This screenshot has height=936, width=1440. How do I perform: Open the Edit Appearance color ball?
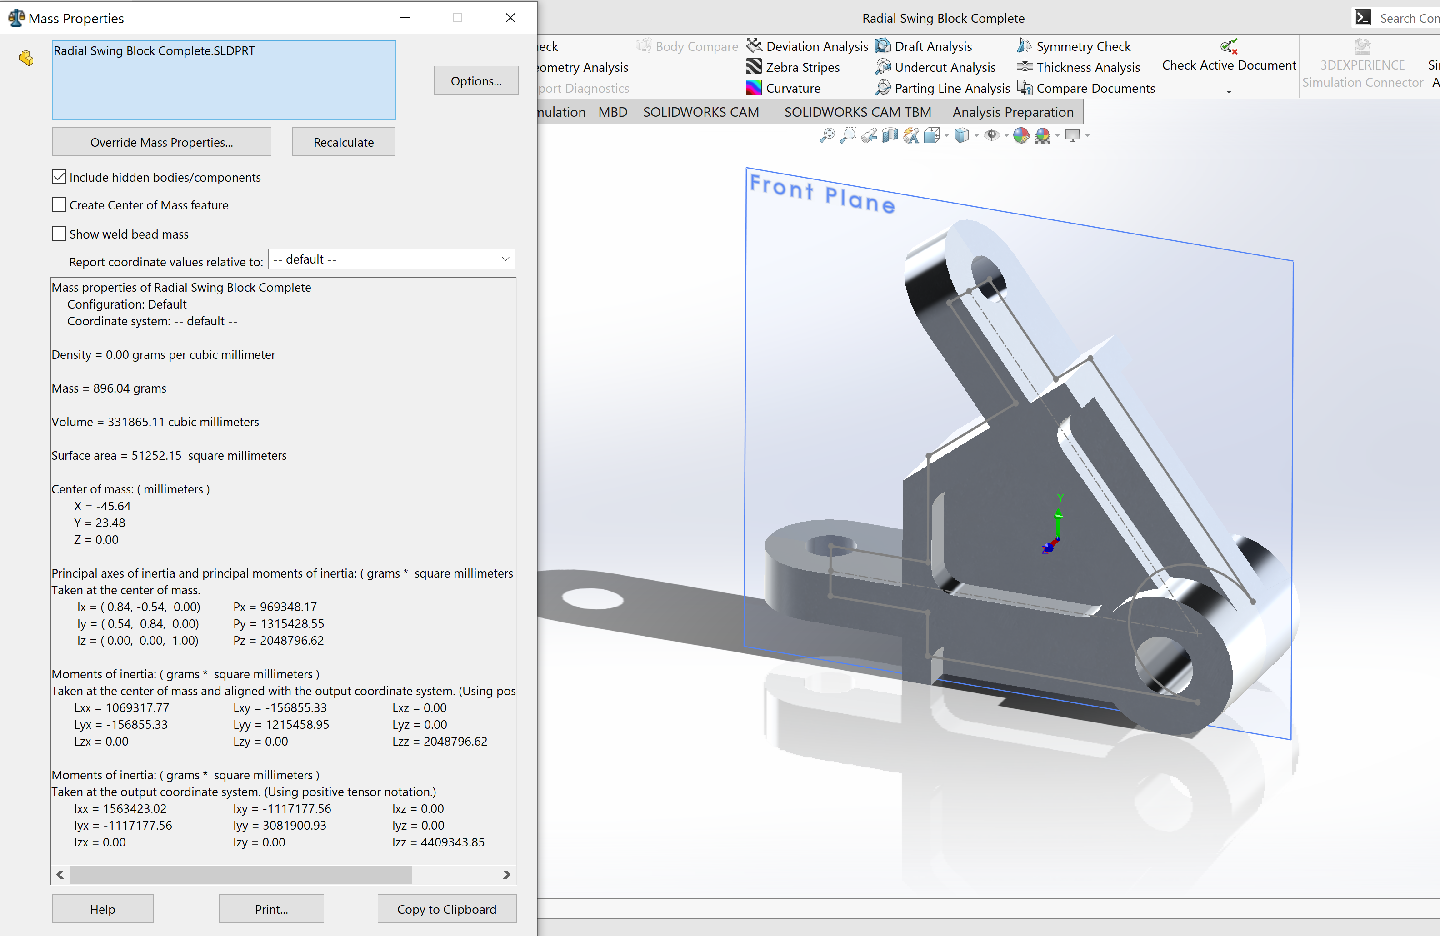click(x=1021, y=135)
